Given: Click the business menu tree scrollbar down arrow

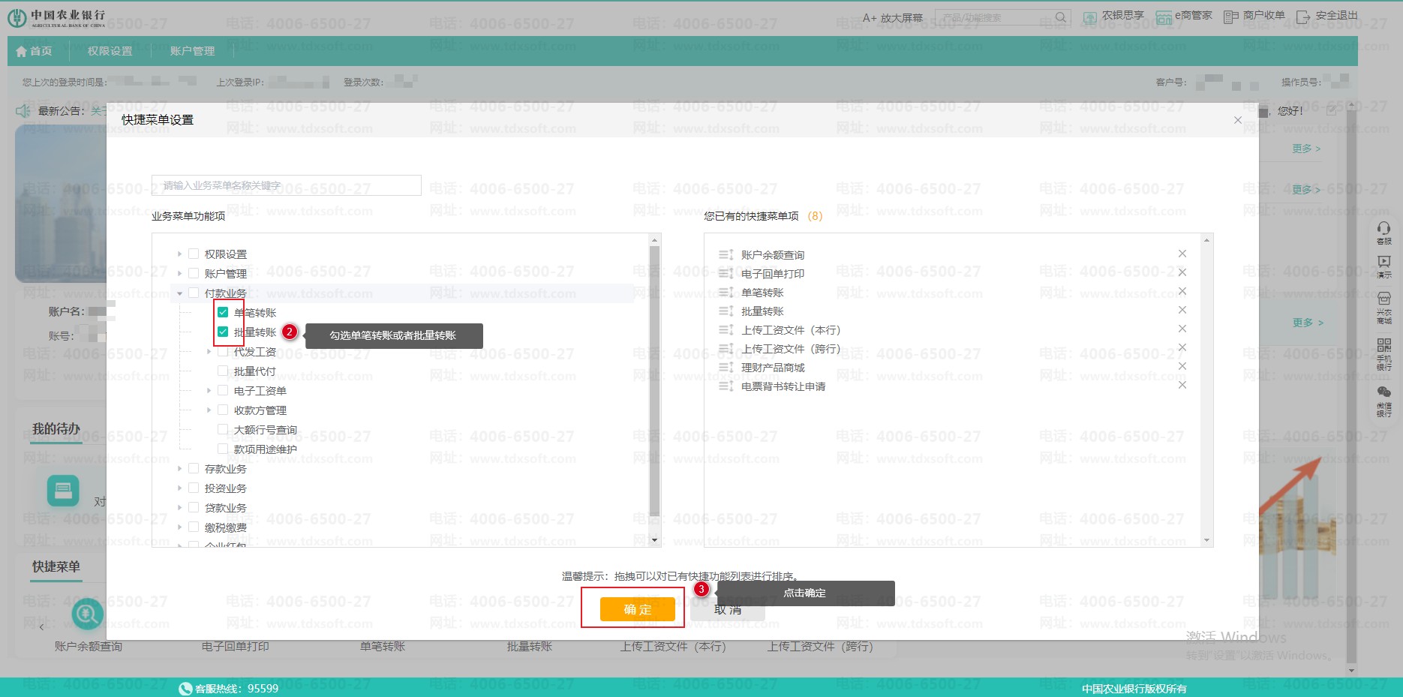Looking at the screenshot, I should click(x=654, y=539).
